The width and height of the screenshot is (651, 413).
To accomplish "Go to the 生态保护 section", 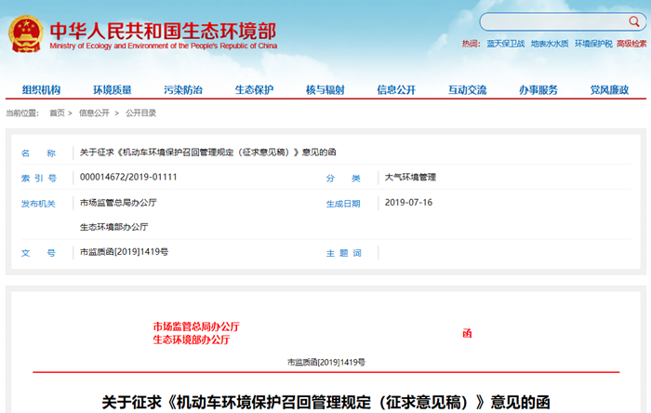I will (254, 90).
